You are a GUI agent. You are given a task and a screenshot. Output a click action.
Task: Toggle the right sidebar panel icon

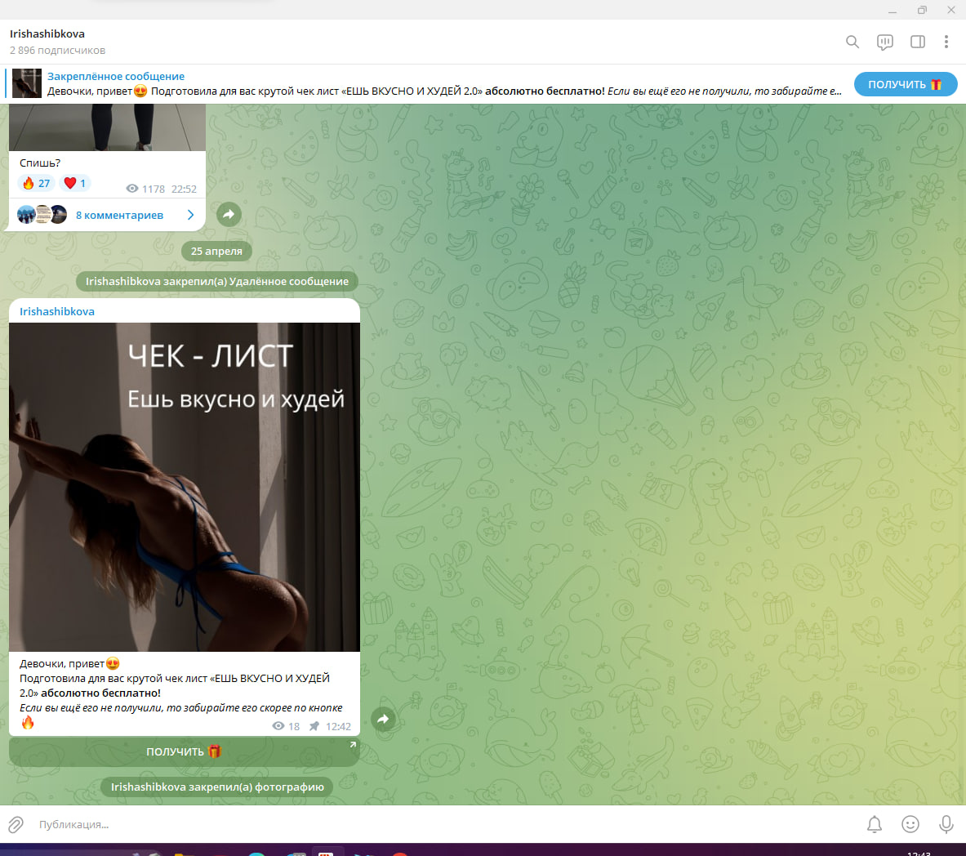tap(917, 42)
